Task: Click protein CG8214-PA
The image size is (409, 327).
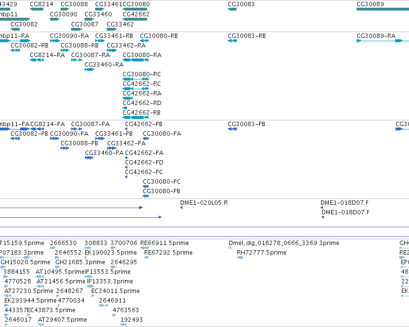Action: coord(48,124)
